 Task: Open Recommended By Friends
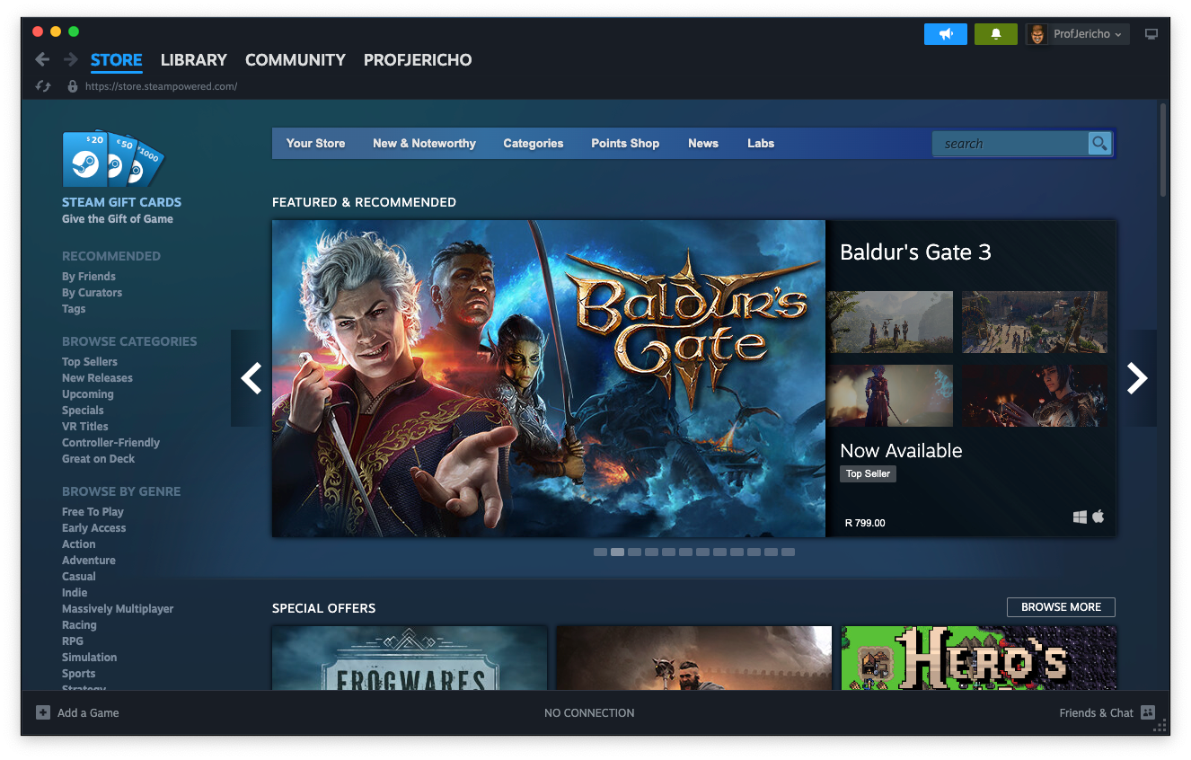[89, 277]
